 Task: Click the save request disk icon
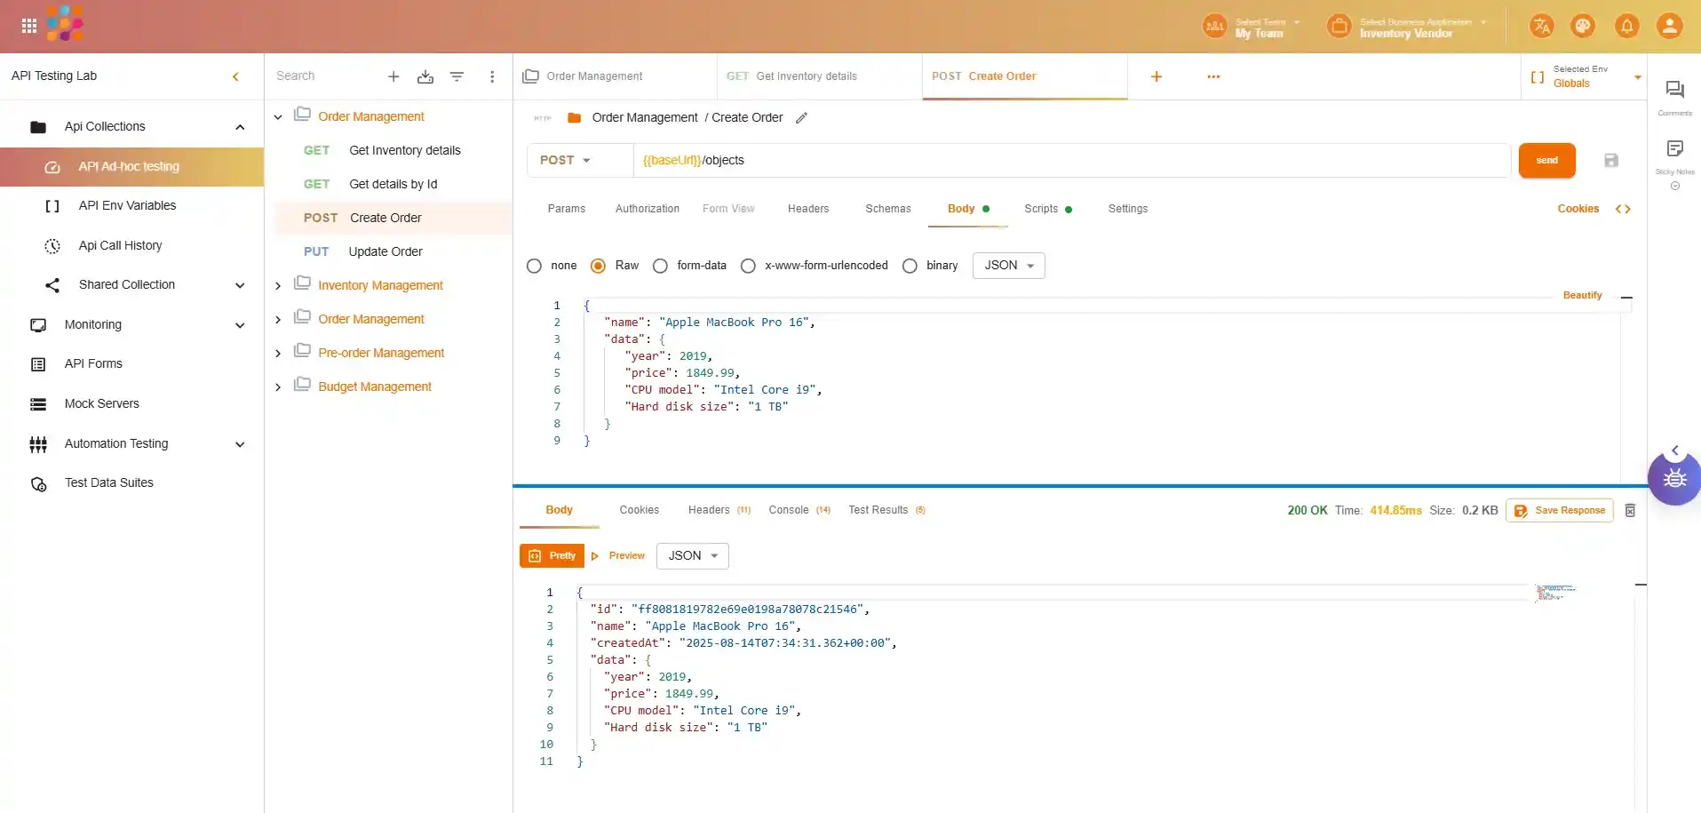[x=1610, y=161]
